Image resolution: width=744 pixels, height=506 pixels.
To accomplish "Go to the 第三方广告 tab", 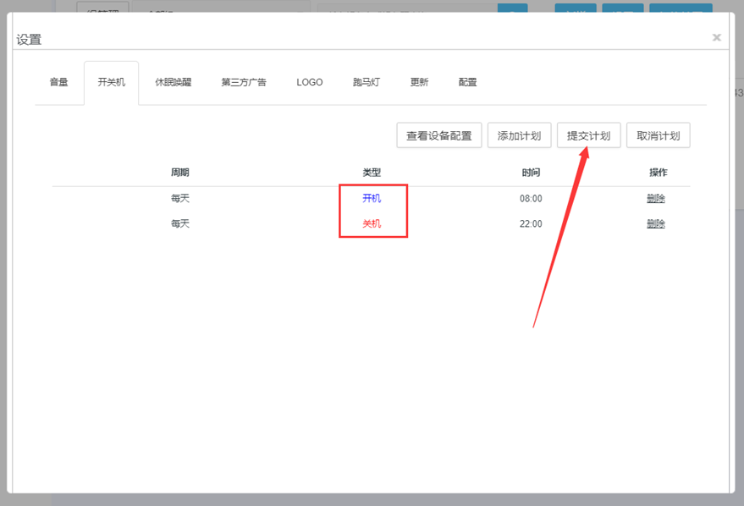I will click(244, 83).
